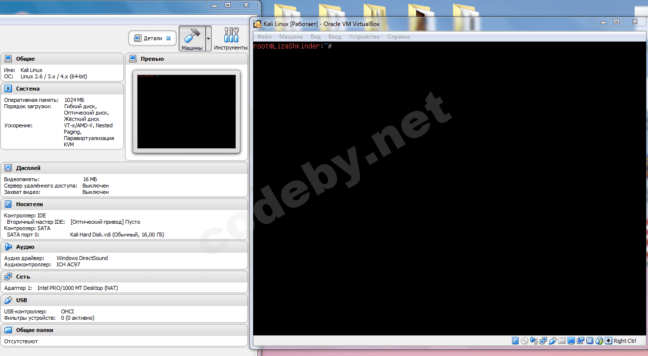
Task: Click the display status icon
Action: click(571, 341)
